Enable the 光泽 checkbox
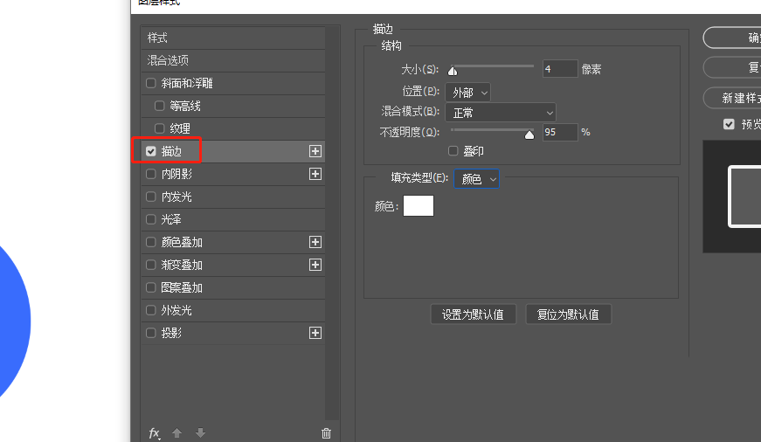Image resolution: width=761 pixels, height=442 pixels. pyautogui.click(x=151, y=219)
